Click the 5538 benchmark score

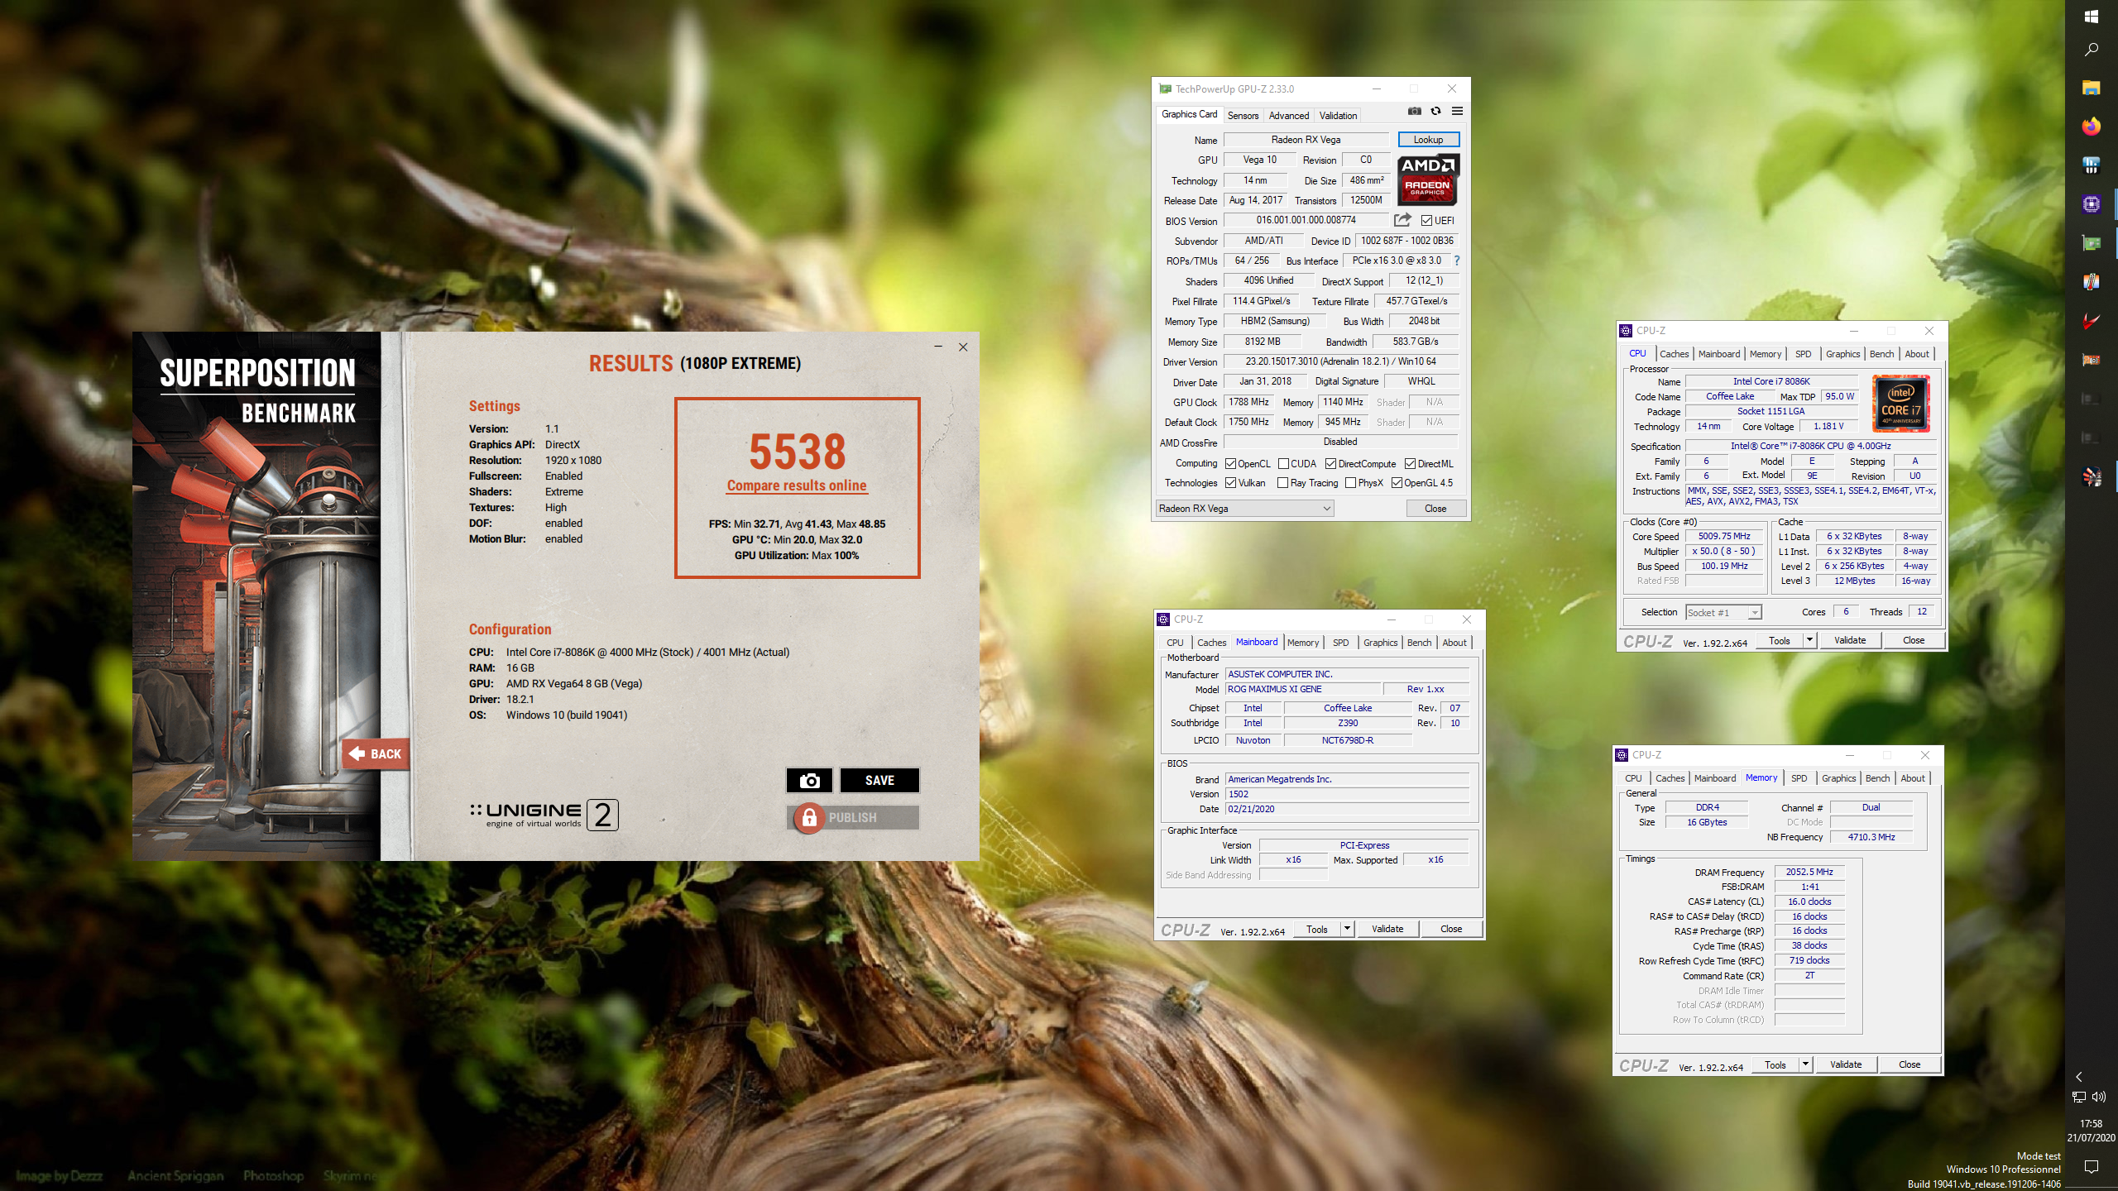pos(797,452)
